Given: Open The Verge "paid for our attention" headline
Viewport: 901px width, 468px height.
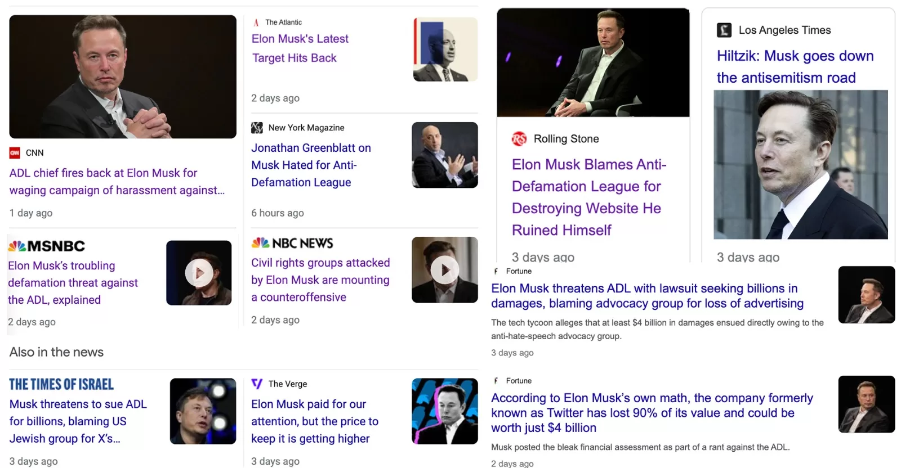Looking at the screenshot, I should tap(314, 421).
